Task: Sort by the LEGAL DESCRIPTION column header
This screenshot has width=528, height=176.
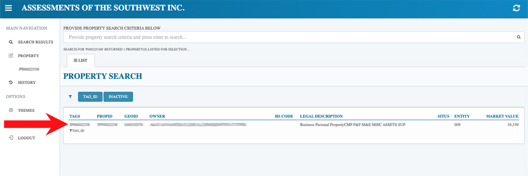Action: click(321, 116)
